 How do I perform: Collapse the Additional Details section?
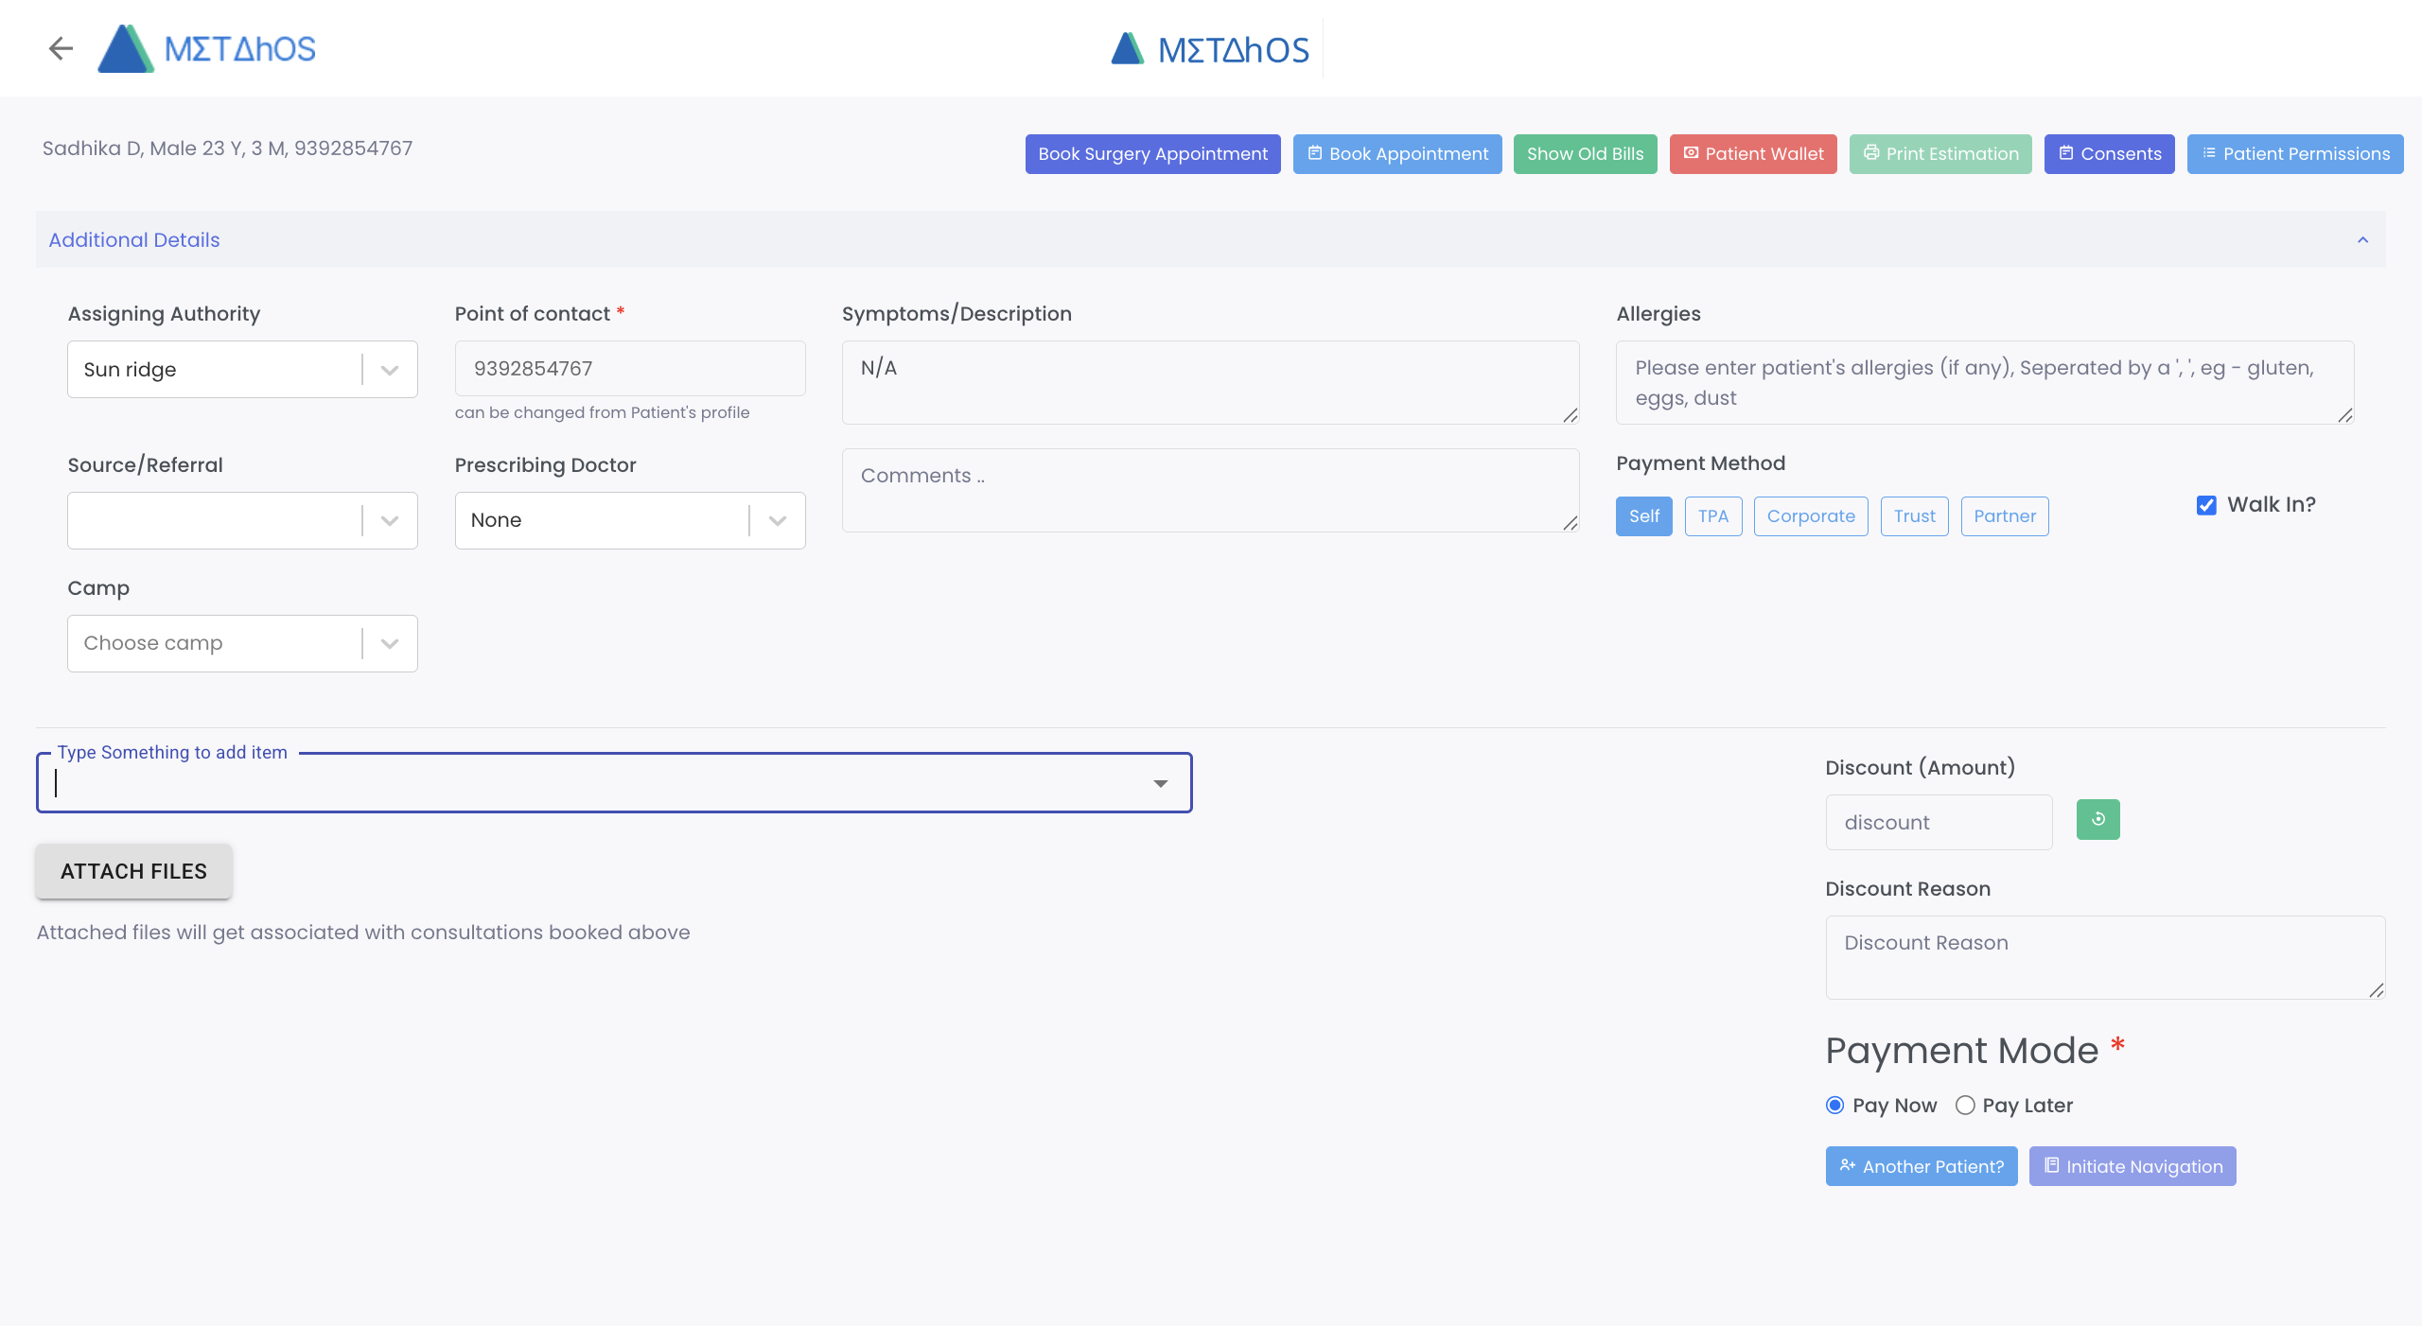click(2362, 240)
